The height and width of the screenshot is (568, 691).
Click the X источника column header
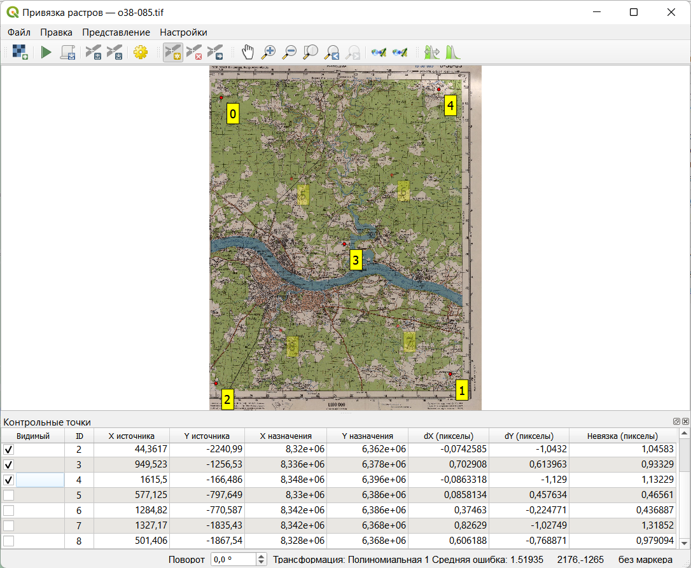click(132, 436)
